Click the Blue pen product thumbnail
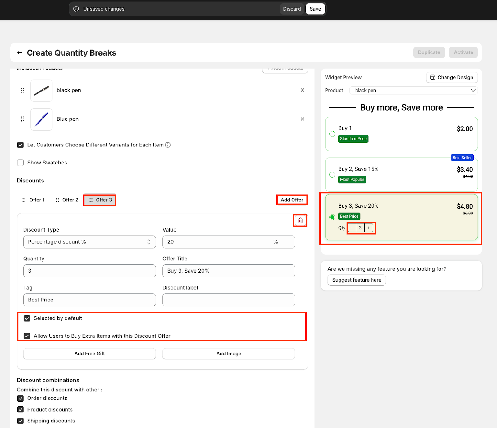This screenshot has height=428, width=497. click(x=42, y=119)
